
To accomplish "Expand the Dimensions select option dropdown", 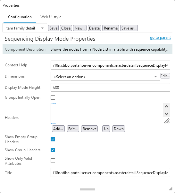I will [105, 77].
